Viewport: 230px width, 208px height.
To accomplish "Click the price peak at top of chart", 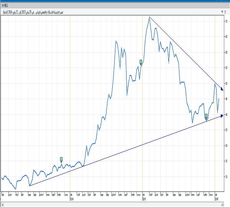I will point(149,17).
